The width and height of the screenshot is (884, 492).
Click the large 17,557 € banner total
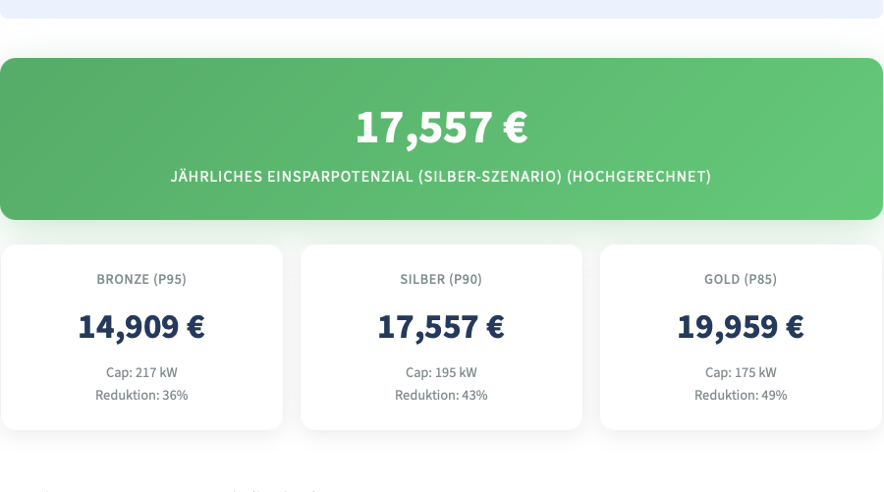[x=441, y=128]
